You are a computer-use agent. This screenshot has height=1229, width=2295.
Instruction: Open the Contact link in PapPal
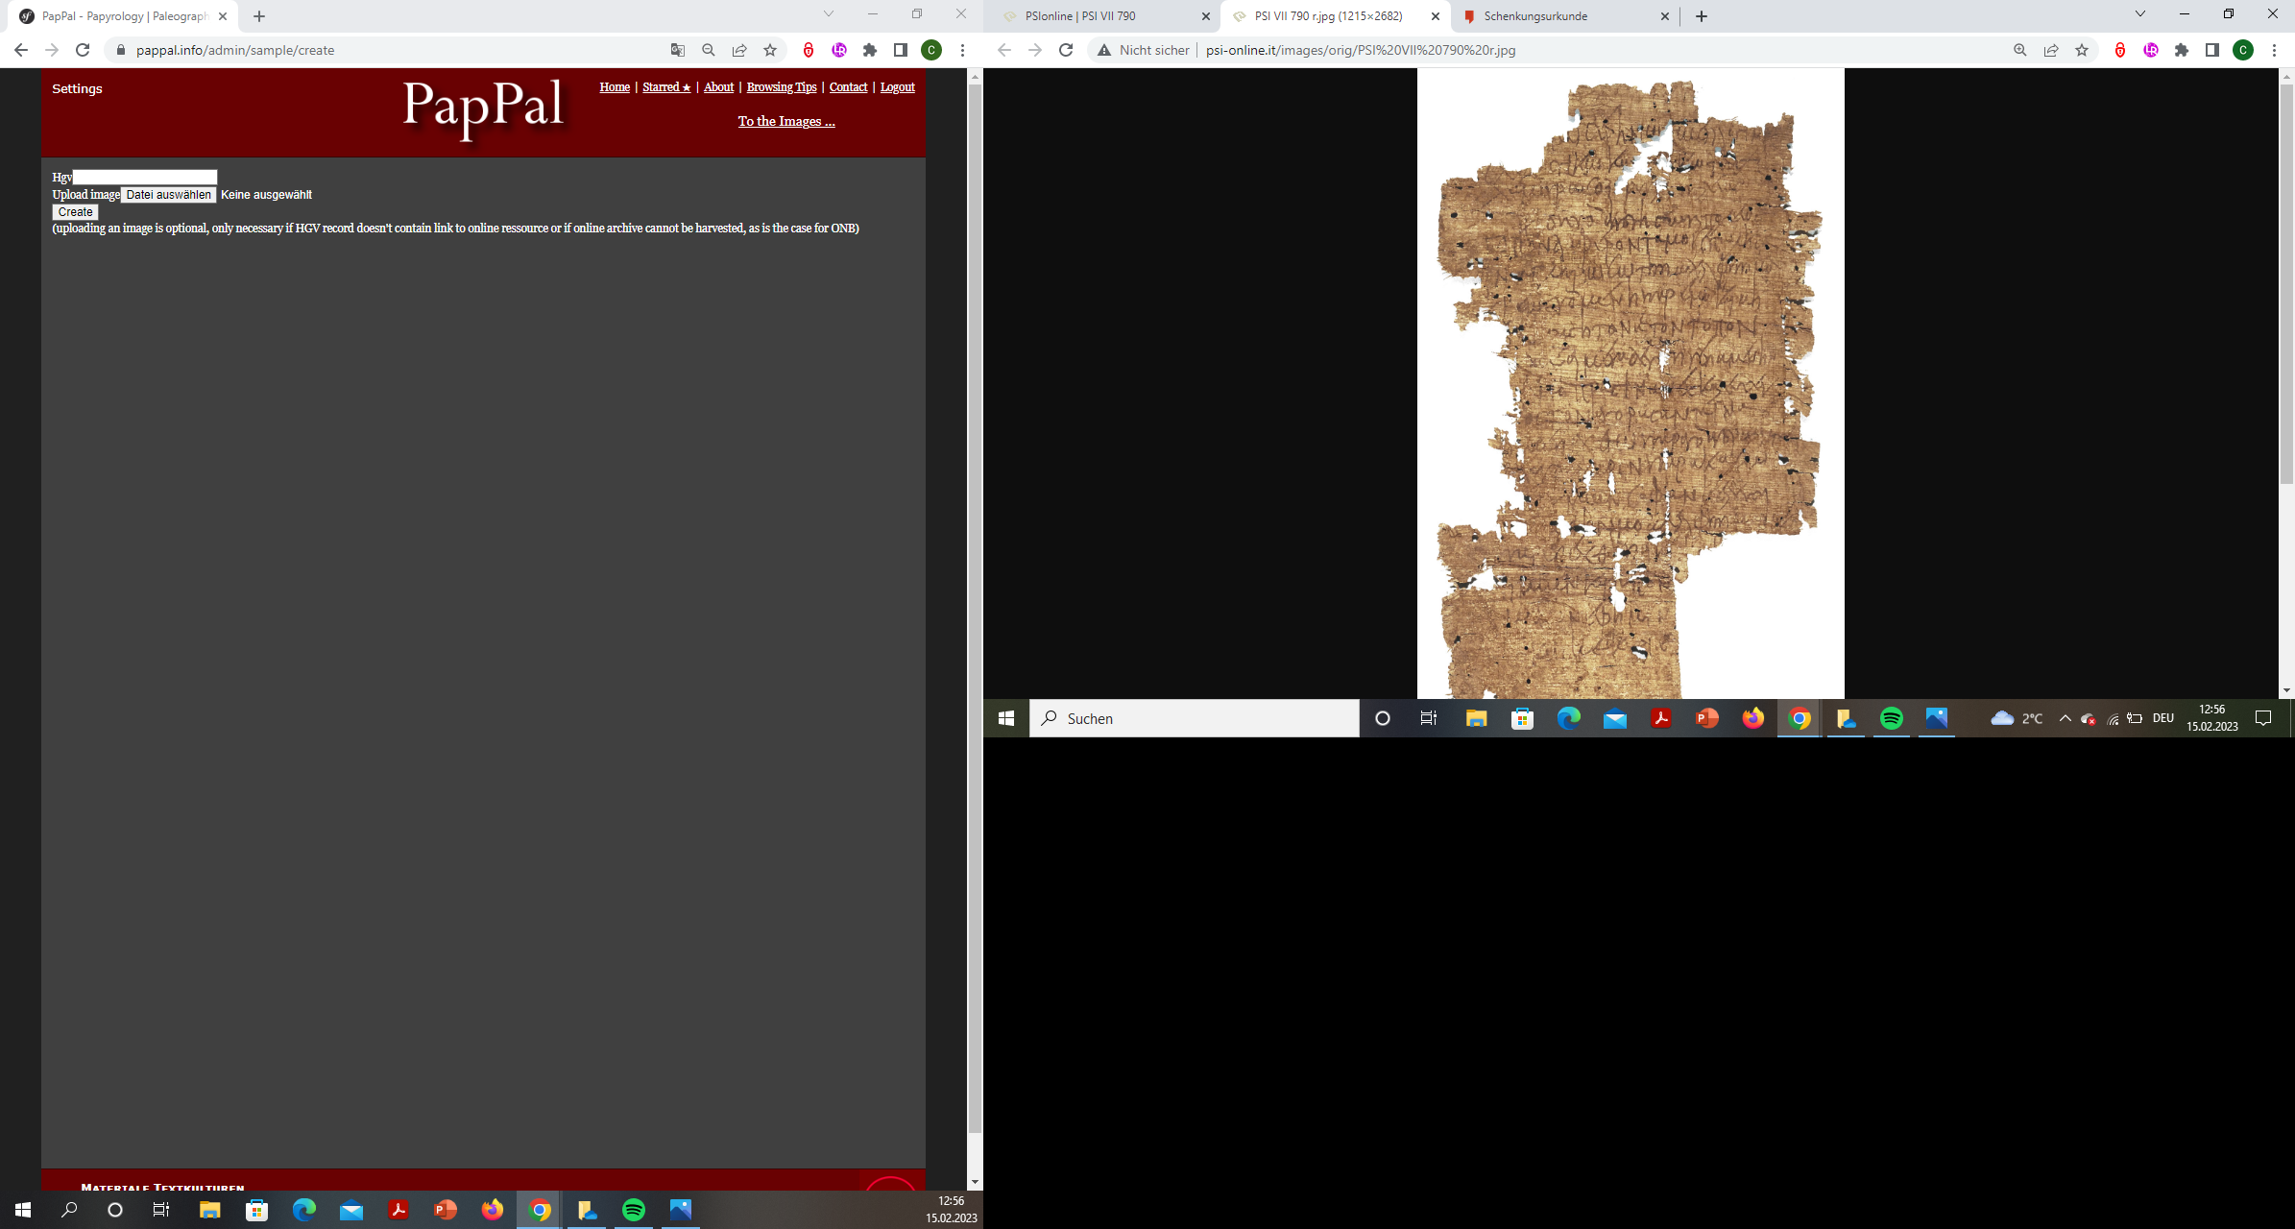(x=848, y=87)
